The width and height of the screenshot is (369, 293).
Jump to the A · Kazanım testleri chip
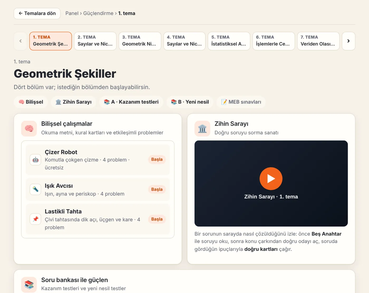131,102
